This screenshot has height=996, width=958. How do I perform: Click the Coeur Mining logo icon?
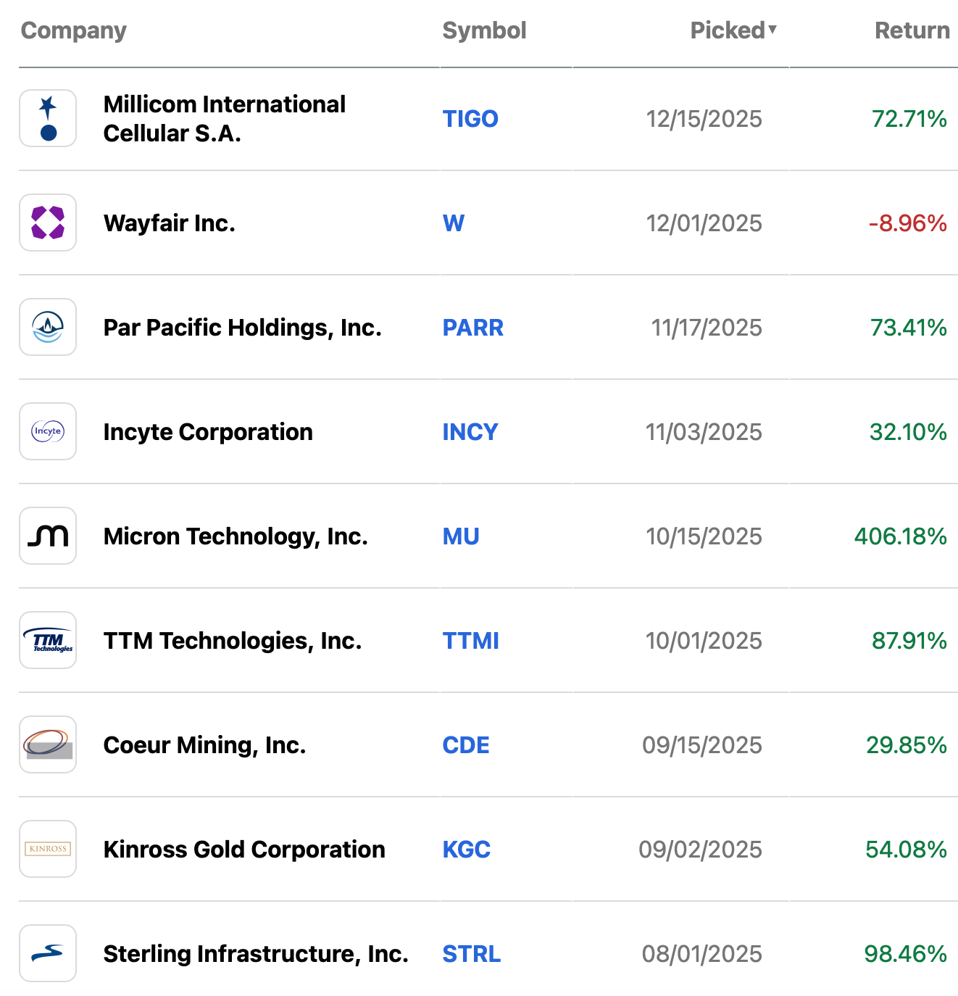click(48, 744)
